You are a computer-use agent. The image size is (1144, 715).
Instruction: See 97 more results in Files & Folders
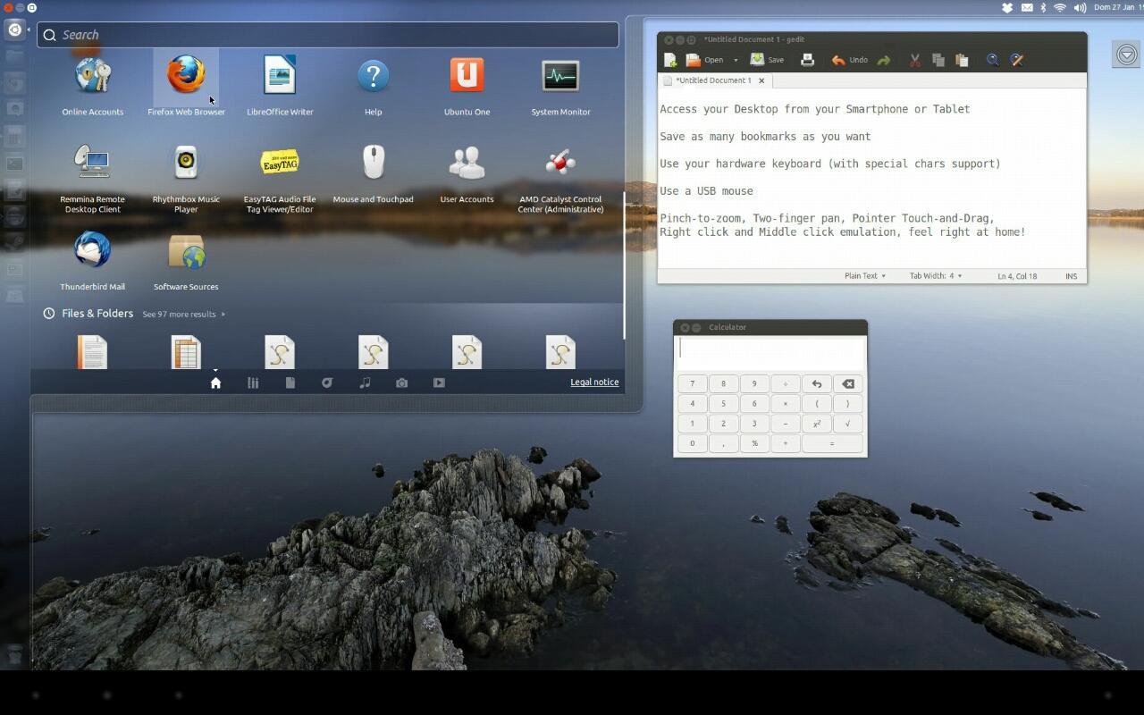click(x=179, y=314)
